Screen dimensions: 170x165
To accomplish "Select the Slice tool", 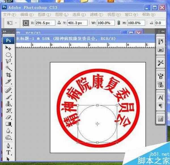I will click(8, 82).
